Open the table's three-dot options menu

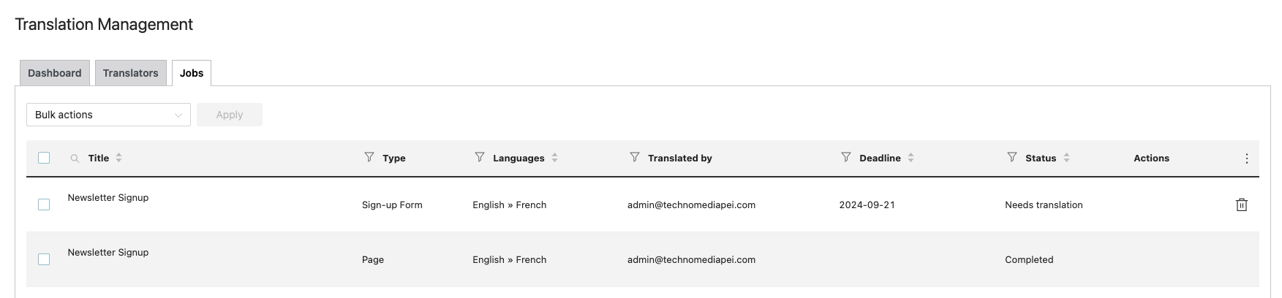[1247, 158]
